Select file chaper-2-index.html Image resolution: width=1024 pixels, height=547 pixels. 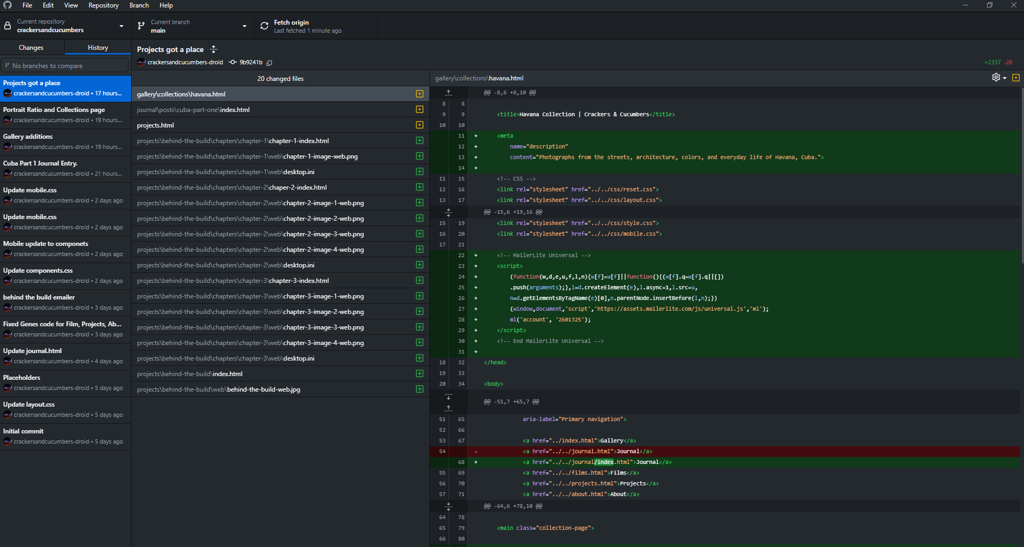coord(280,187)
